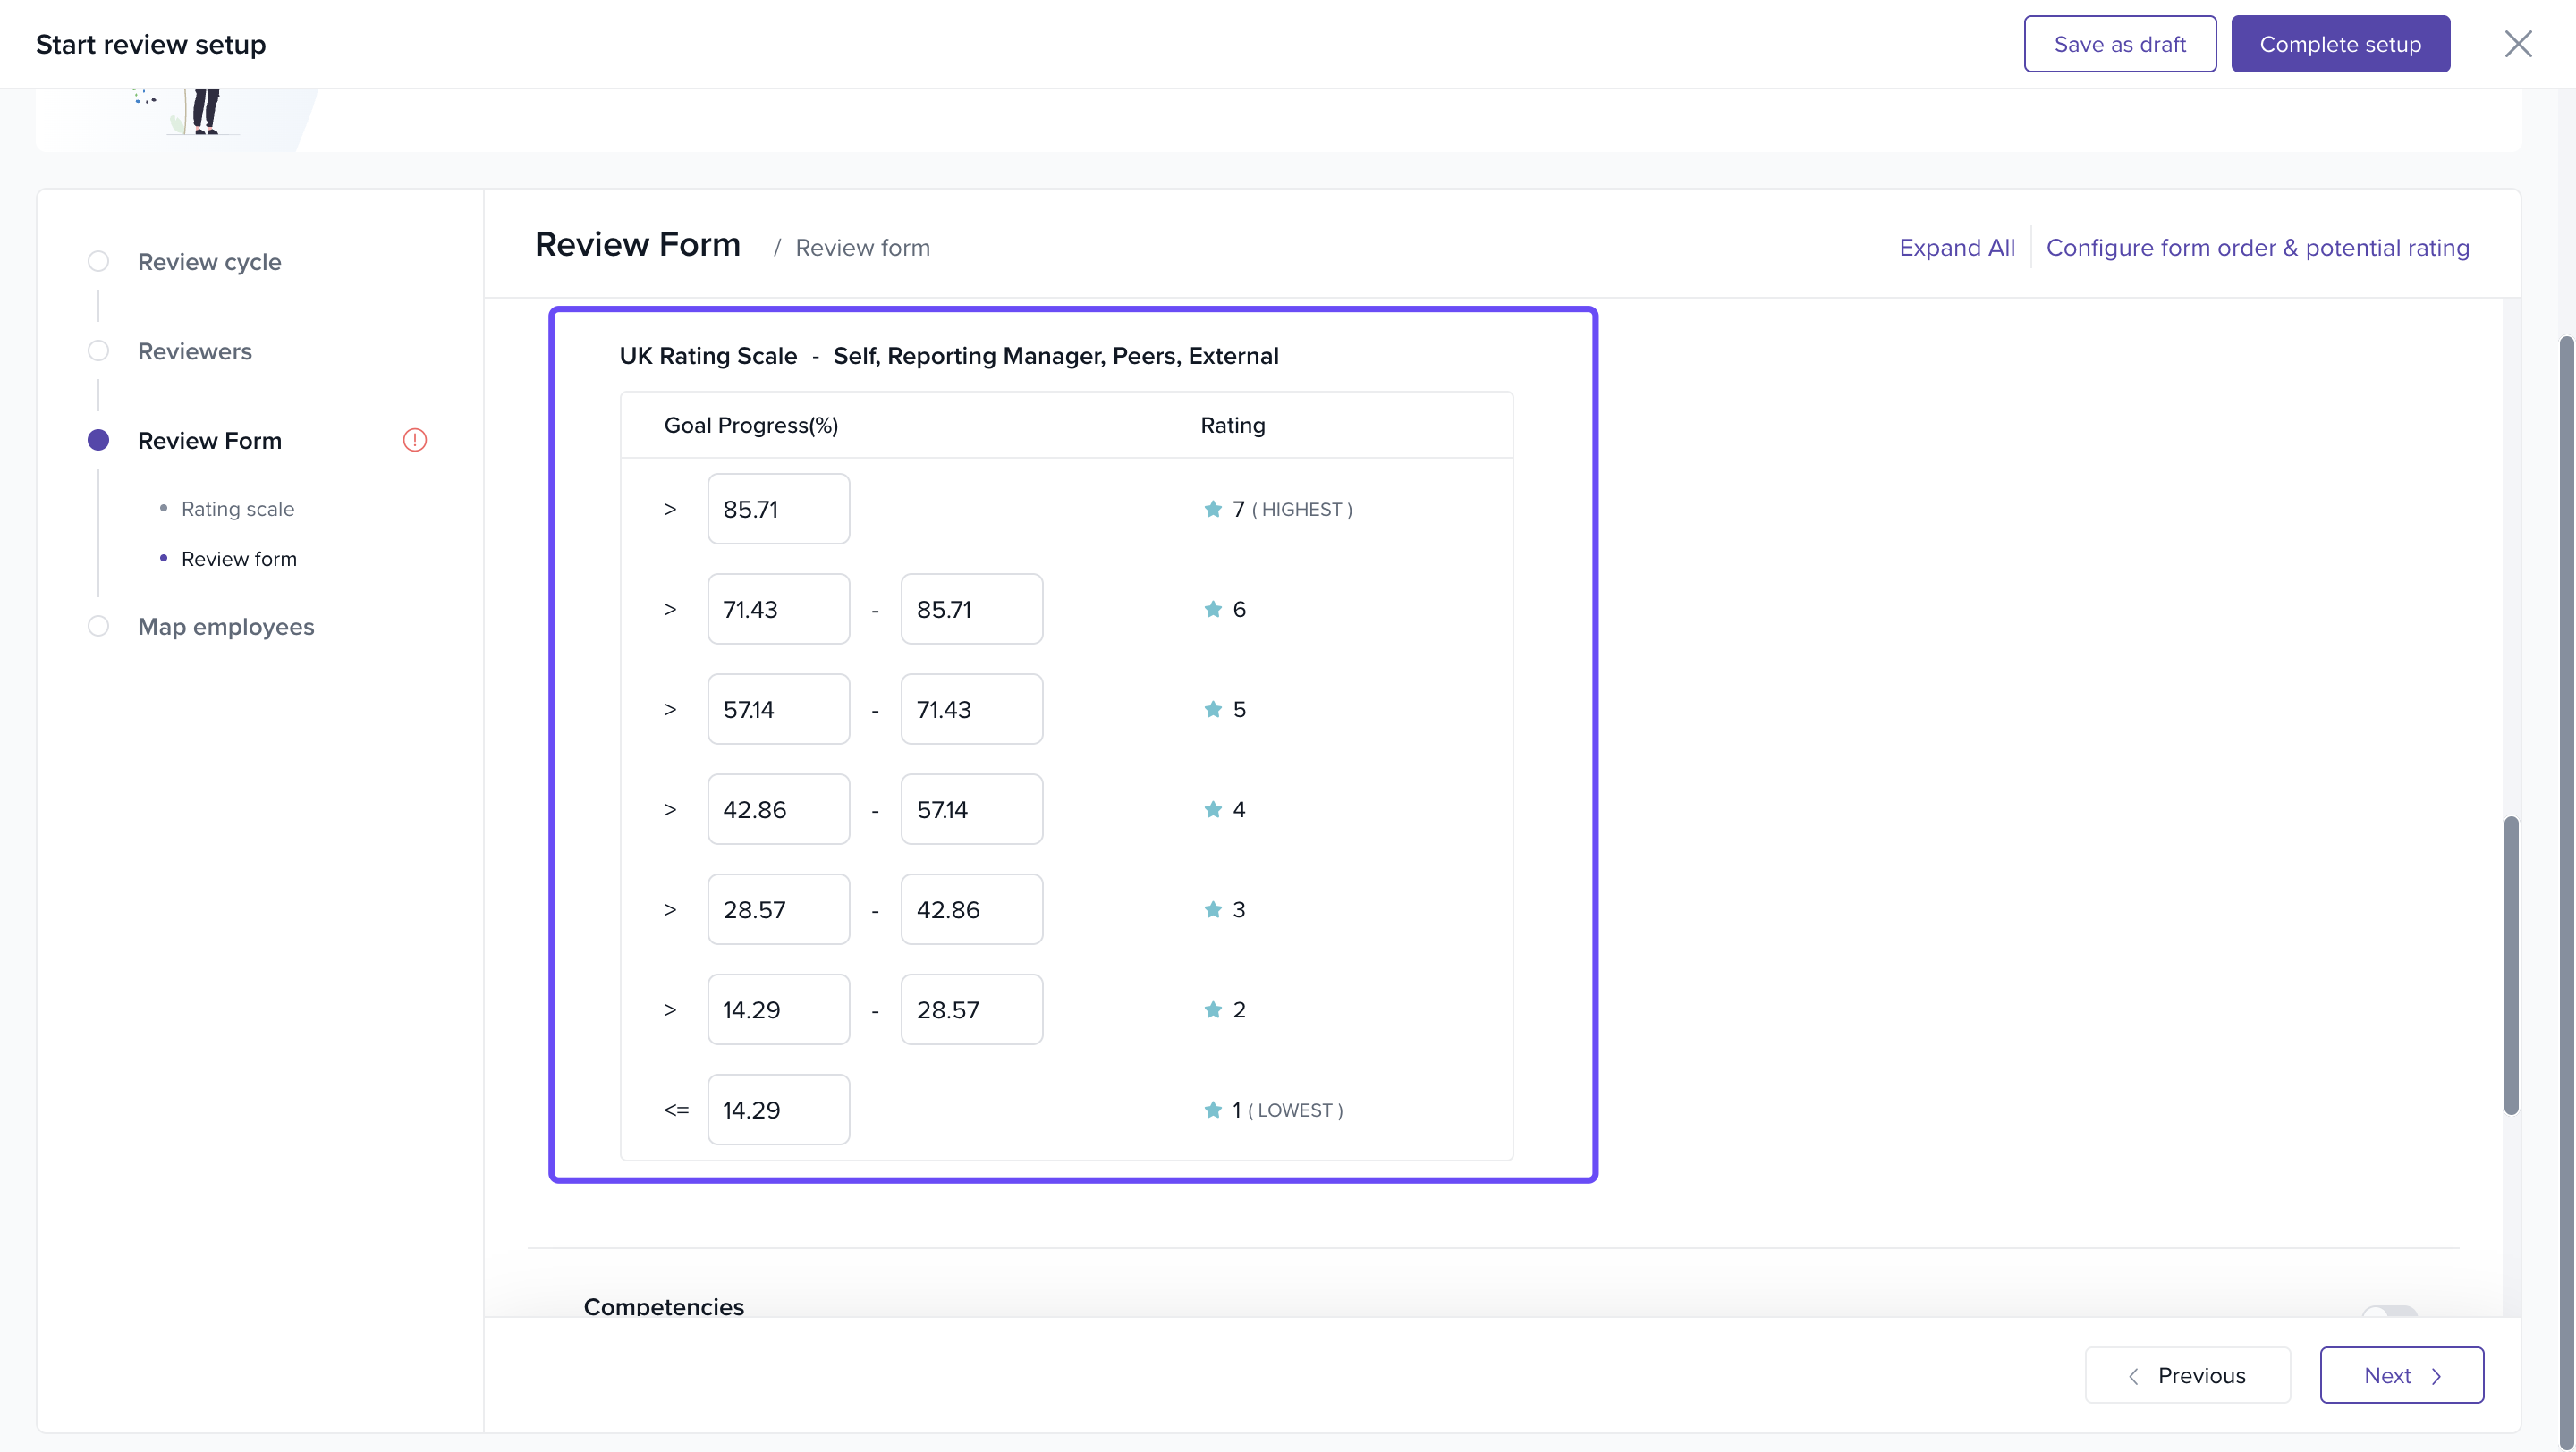Expand all form sections with Expand All
Image resolution: width=2576 pixels, height=1452 pixels.
click(1956, 247)
